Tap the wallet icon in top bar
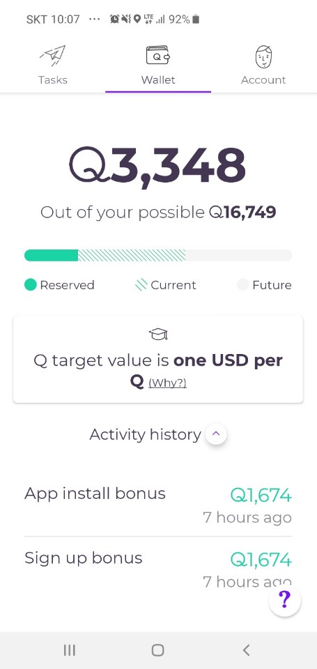 [x=158, y=56]
